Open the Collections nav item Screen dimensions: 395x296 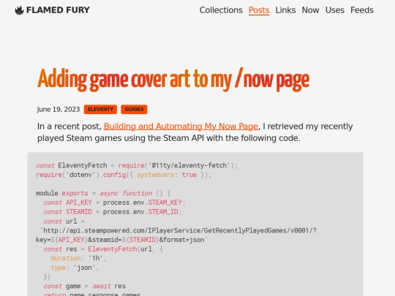221,10
